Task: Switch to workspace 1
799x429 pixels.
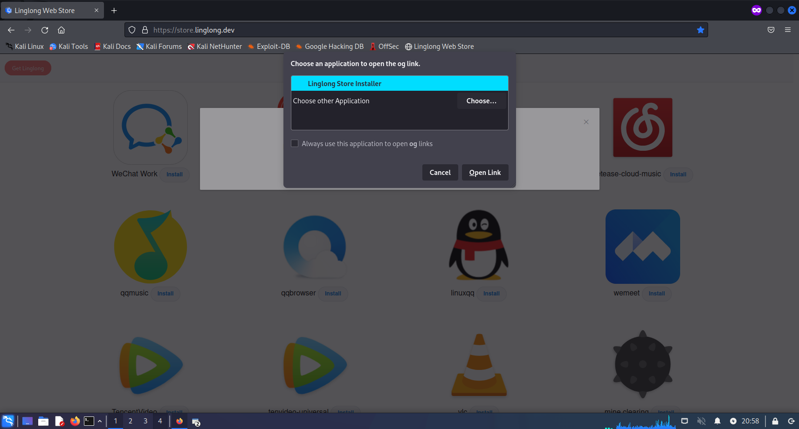Action: [x=116, y=421]
